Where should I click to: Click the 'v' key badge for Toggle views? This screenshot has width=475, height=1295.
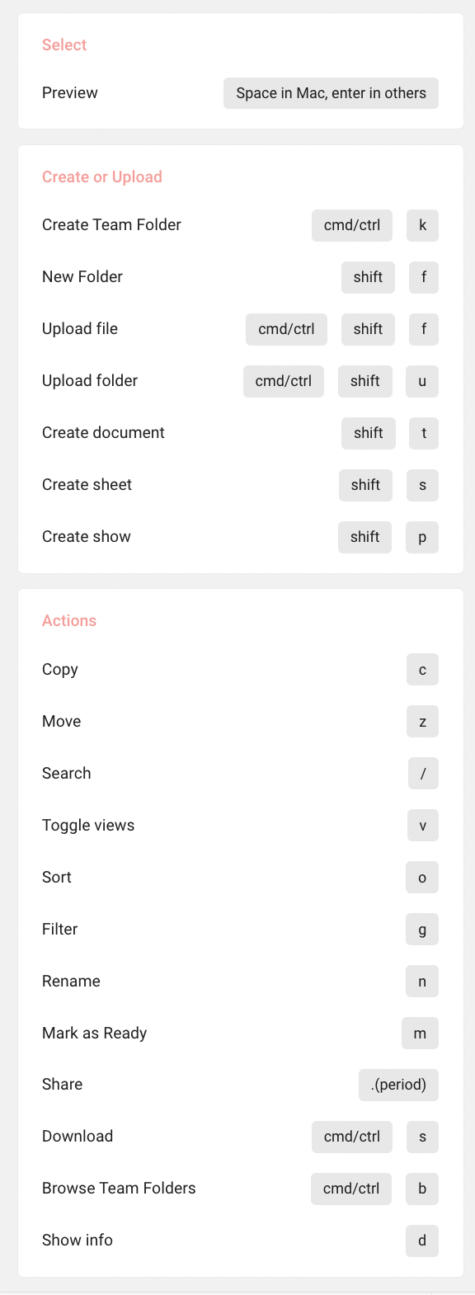(x=423, y=826)
